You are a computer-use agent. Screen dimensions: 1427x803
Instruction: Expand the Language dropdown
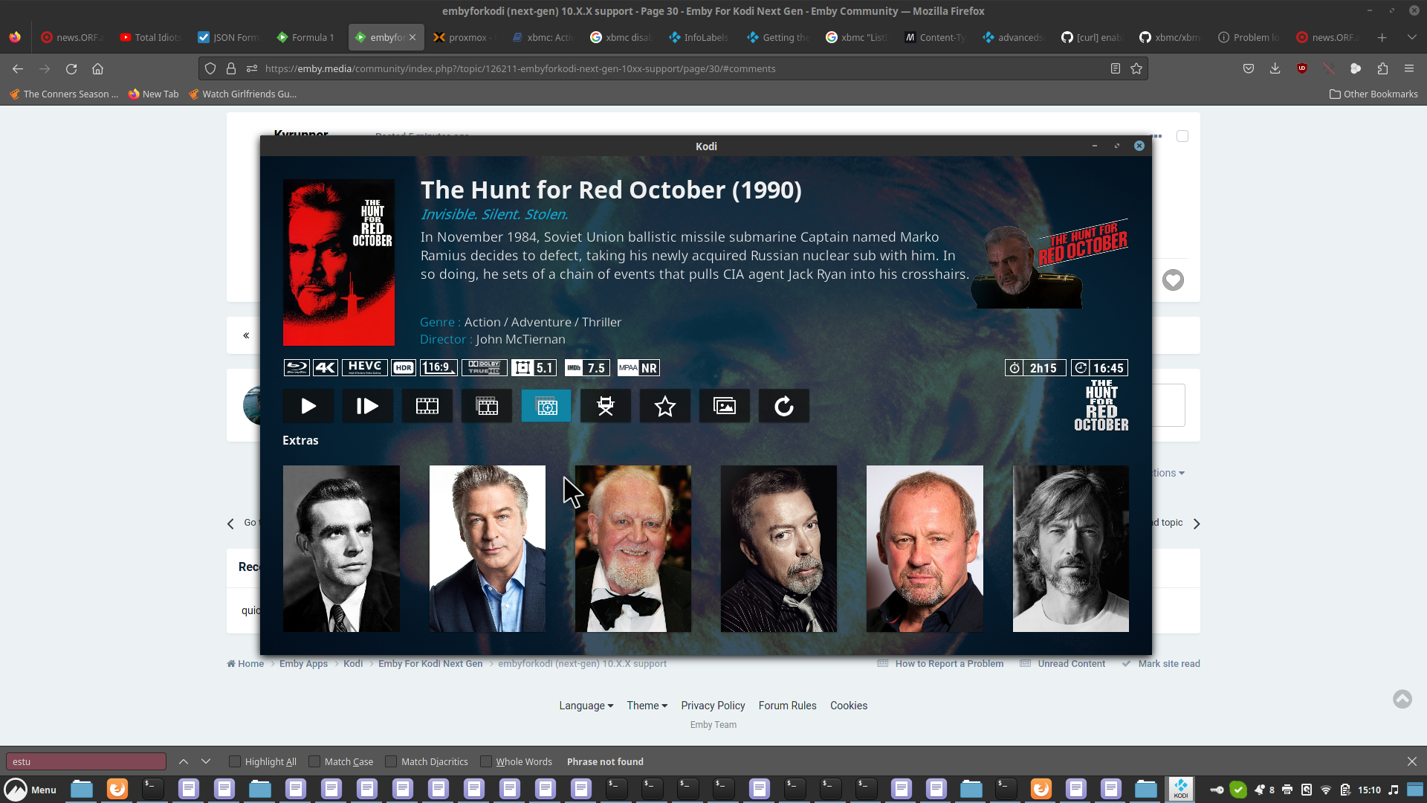[586, 706]
